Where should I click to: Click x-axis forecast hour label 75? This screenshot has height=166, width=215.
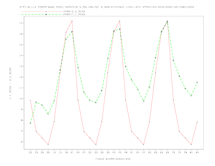point(179,152)
